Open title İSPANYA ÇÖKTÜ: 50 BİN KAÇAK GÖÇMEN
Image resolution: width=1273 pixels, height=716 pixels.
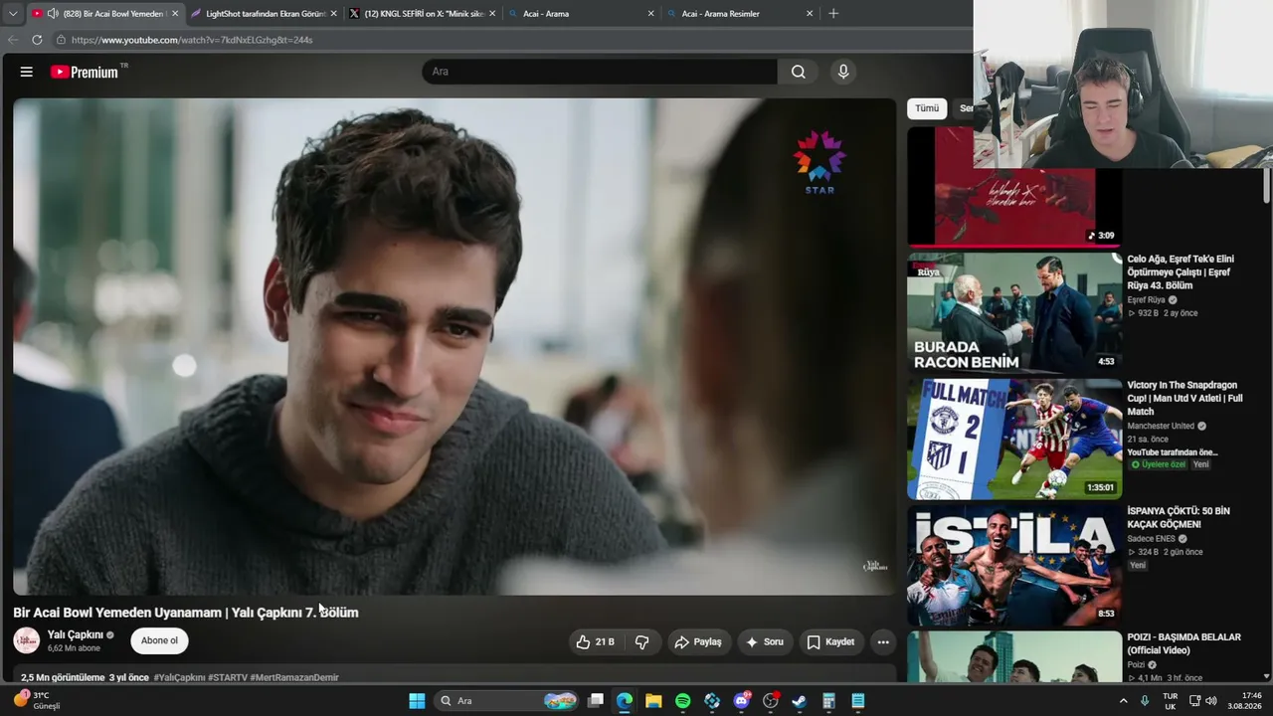[1179, 517]
